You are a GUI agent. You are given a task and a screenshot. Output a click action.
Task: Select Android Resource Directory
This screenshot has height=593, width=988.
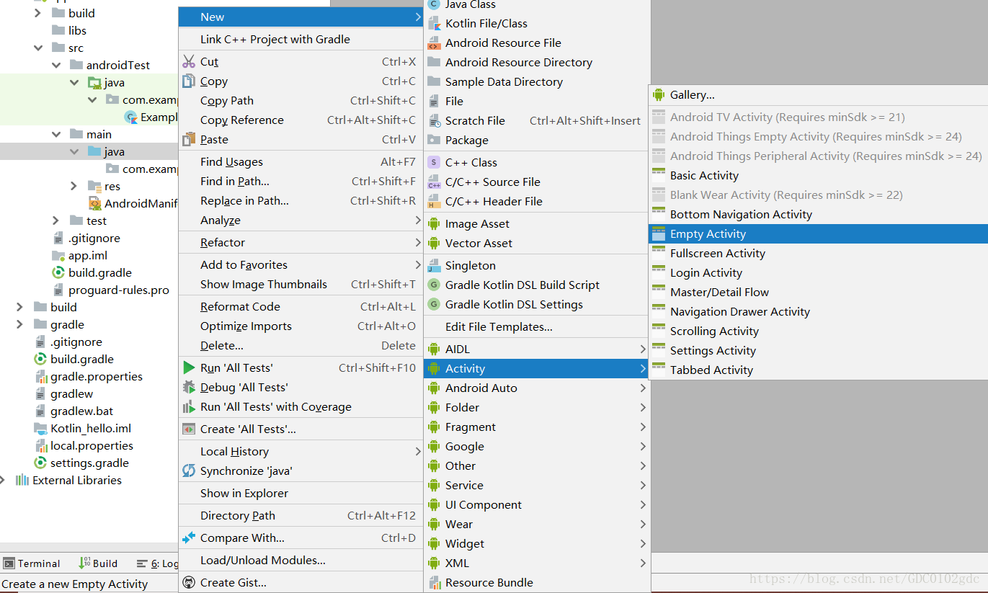pos(537,63)
